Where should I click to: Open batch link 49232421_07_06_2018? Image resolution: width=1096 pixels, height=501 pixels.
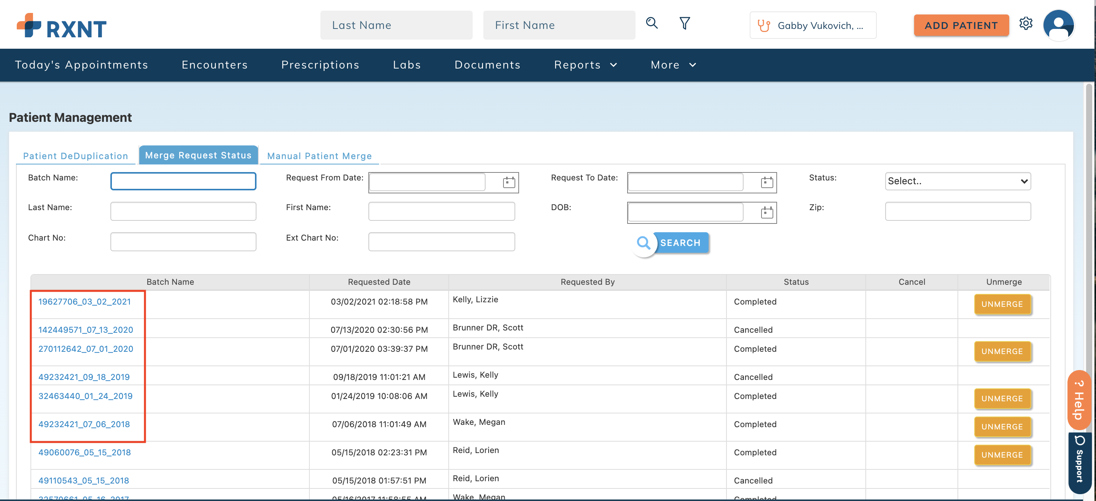click(x=84, y=424)
